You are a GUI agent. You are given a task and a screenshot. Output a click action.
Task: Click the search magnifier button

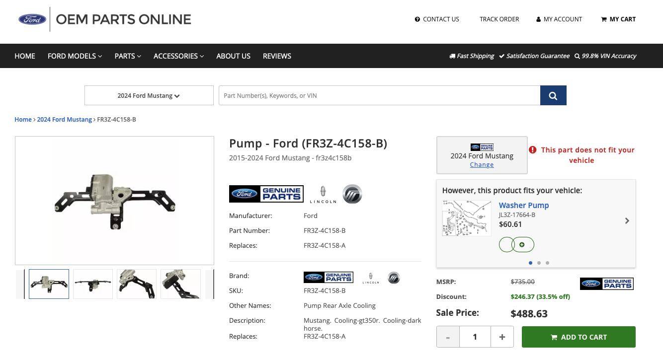(x=553, y=95)
